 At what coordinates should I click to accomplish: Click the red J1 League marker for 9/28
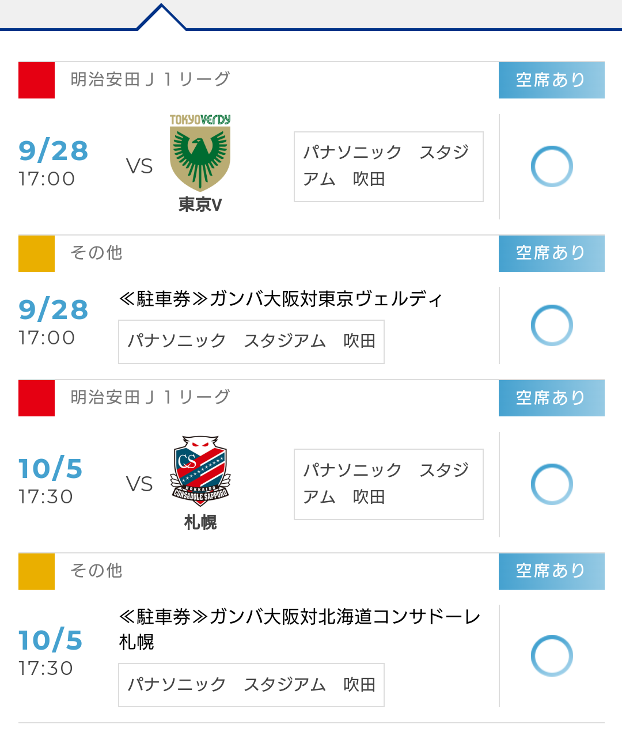pos(36,80)
